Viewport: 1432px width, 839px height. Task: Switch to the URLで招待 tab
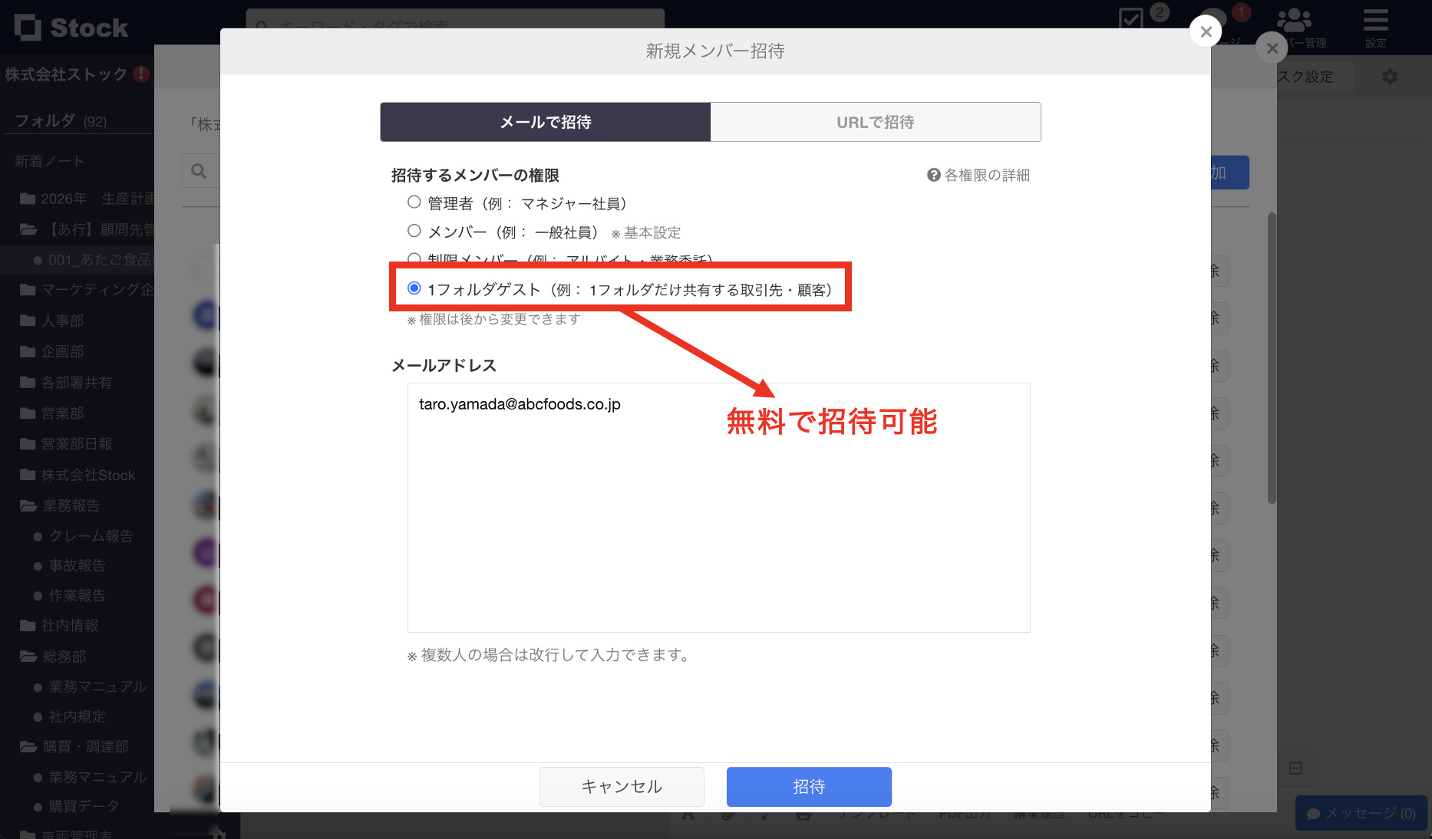[x=876, y=121]
